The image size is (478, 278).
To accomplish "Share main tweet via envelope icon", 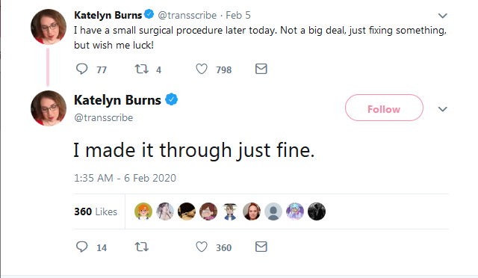I will (x=261, y=247).
